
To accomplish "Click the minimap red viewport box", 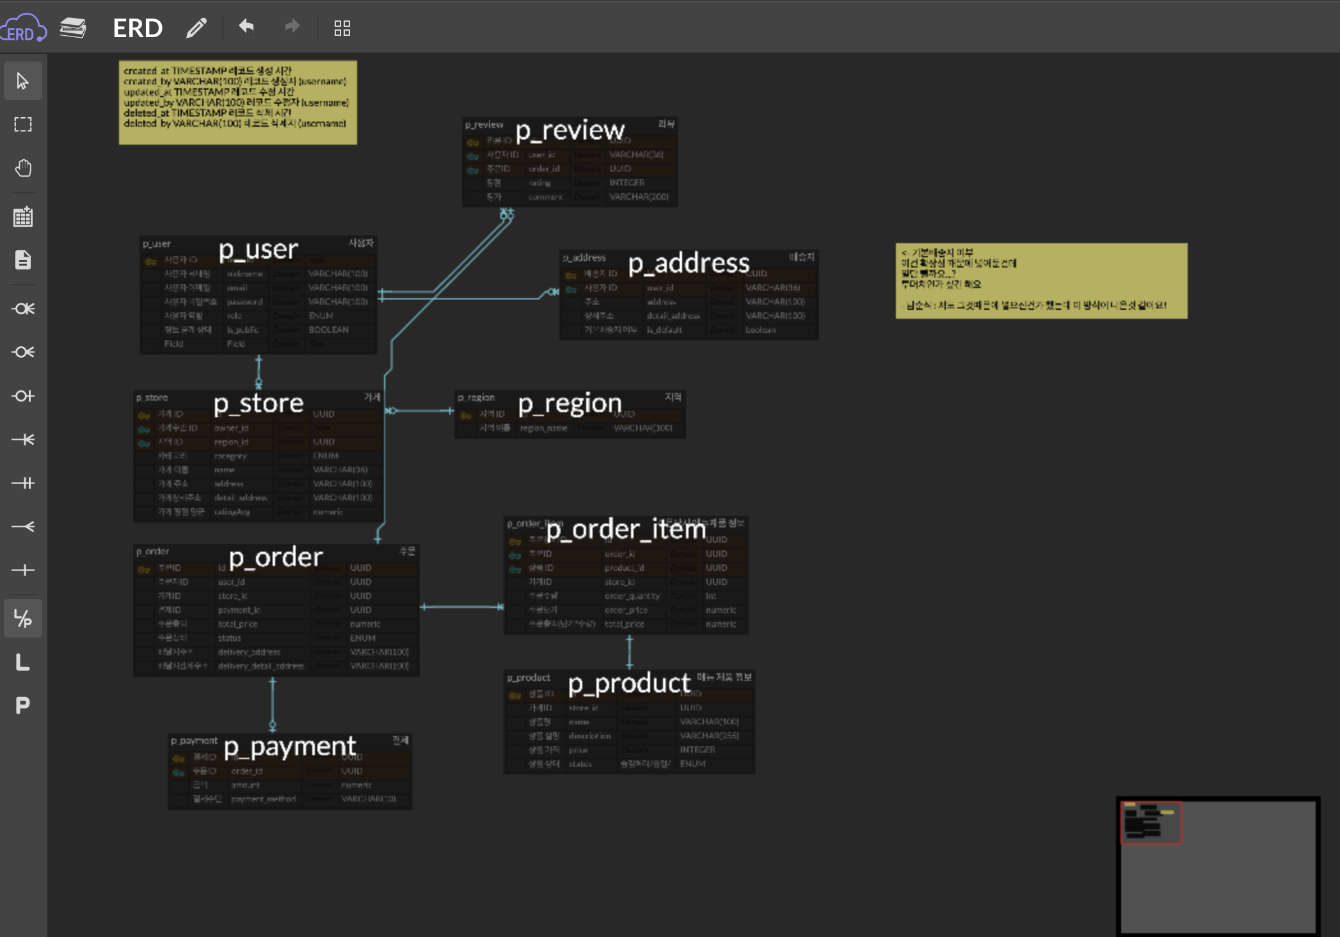I will (1151, 822).
